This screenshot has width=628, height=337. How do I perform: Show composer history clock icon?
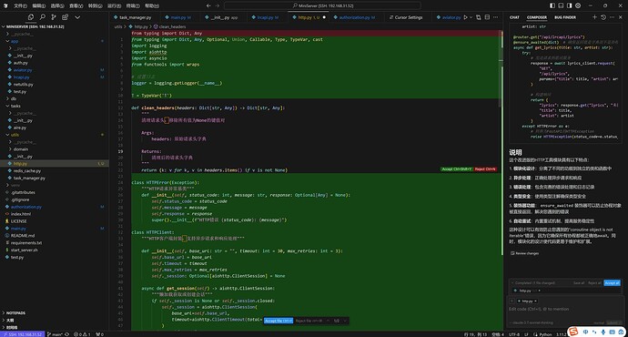603,17
